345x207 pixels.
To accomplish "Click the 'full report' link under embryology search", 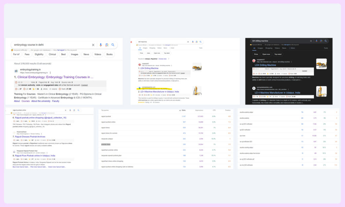I will [61, 50].
